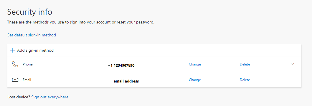Select Add sign-in method
This screenshot has width=312, height=106.
[35, 50]
